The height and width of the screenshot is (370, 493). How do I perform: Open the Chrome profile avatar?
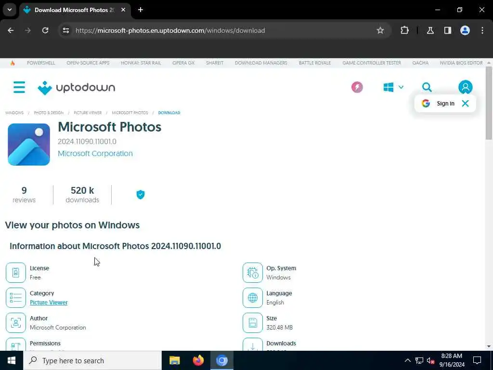click(x=465, y=30)
